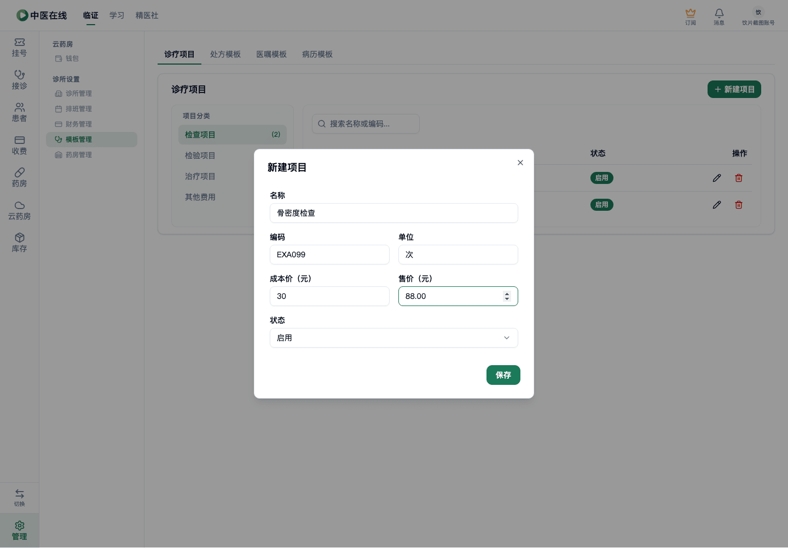
Task: Click the 编码 field containing EXA099
Action: click(x=329, y=255)
